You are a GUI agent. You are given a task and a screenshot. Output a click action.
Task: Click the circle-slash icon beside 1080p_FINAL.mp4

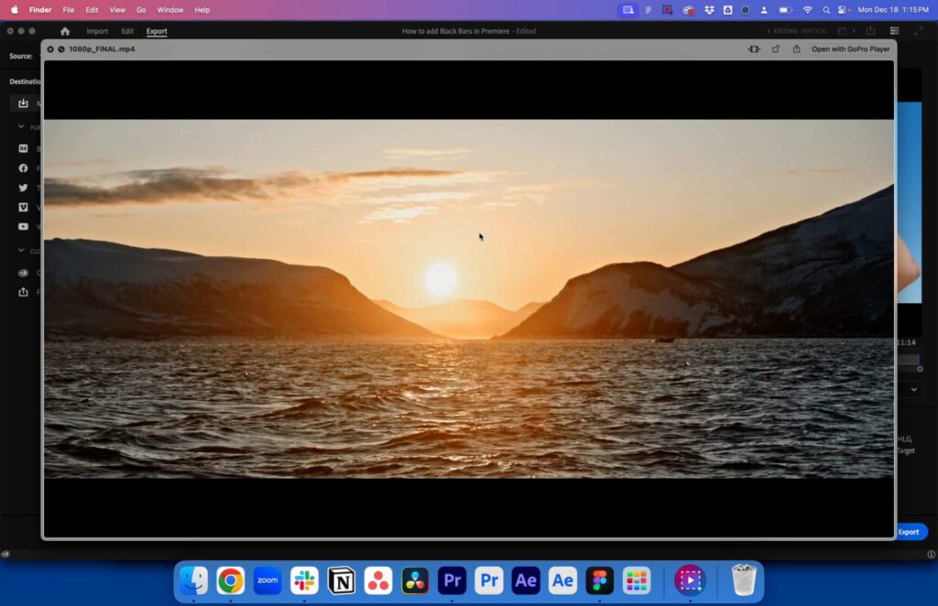(x=61, y=49)
